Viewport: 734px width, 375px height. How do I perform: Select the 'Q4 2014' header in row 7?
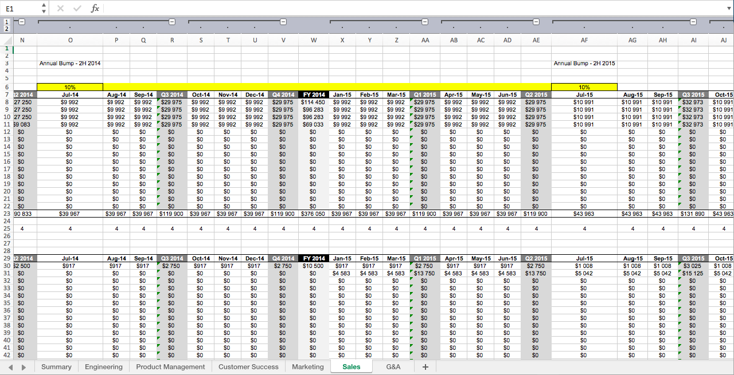(x=283, y=94)
